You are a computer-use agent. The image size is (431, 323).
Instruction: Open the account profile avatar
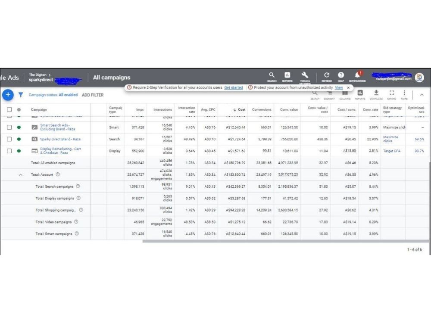[x=419, y=78]
